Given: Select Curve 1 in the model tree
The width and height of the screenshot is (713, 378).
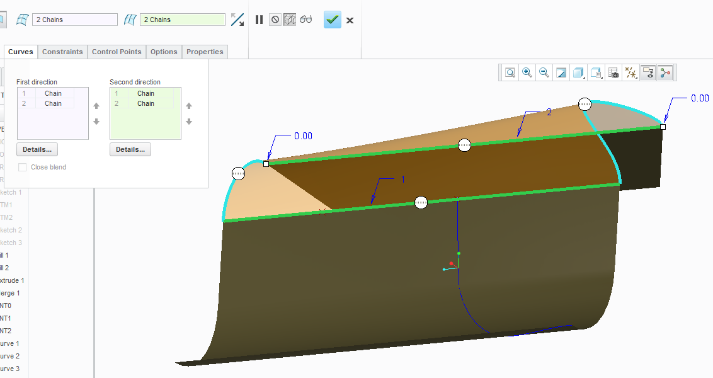Looking at the screenshot, I should pyautogui.click(x=9, y=343).
